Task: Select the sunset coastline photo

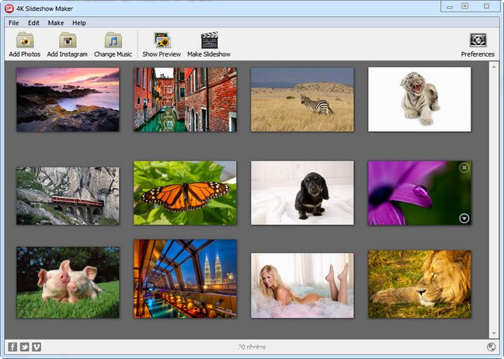Action: pos(68,99)
